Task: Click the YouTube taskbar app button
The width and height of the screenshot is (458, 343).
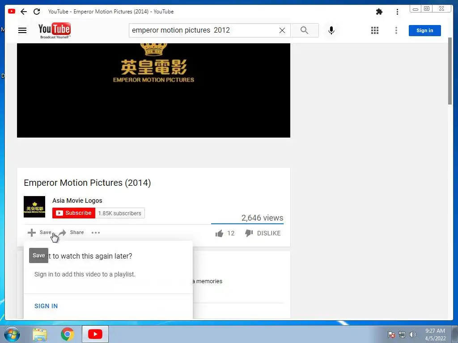Action: click(x=95, y=334)
